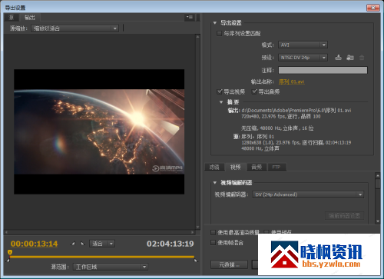Image resolution: width=384 pixels, height=279 pixels.
Task: Click the save preset icon
Action: [338, 58]
